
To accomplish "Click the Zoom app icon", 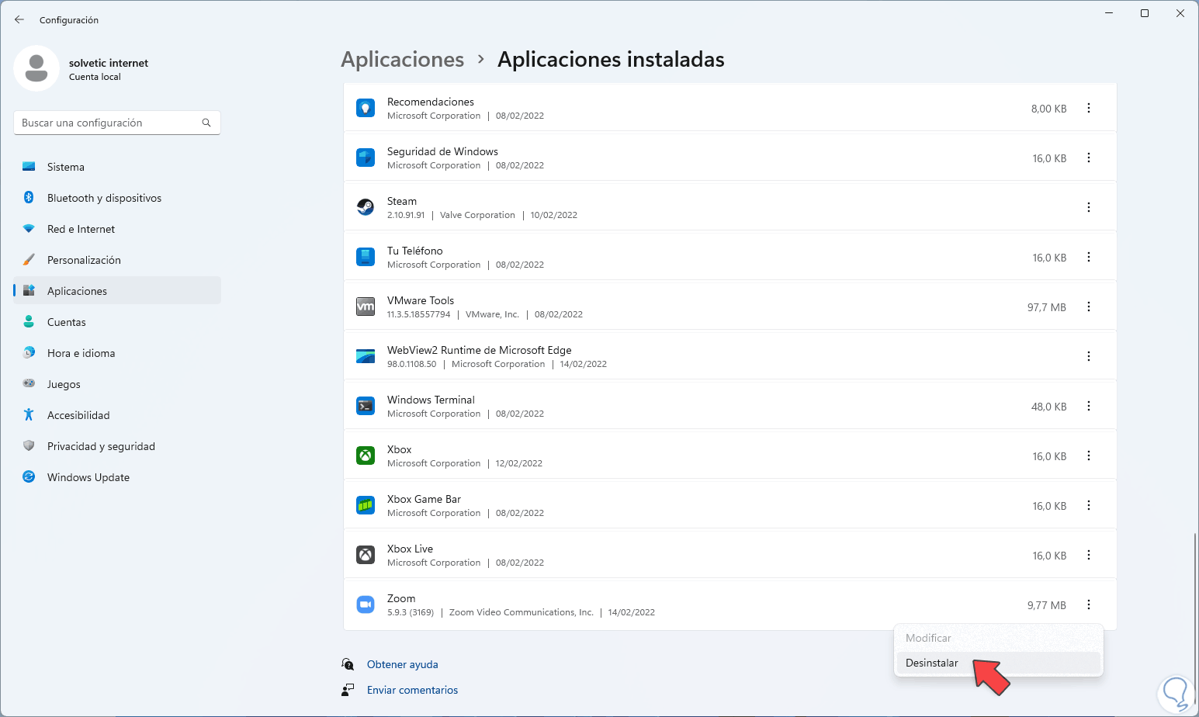I will tap(365, 604).
